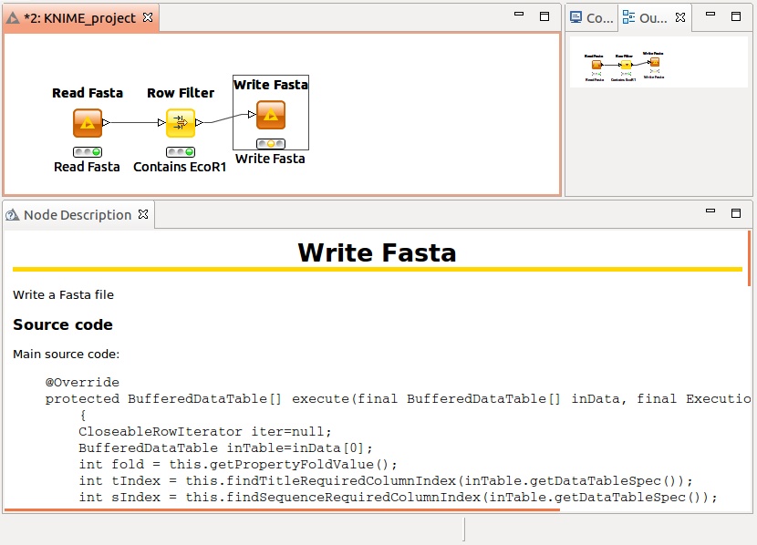Image resolution: width=757 pixels, height=545 pixels.
Task: Click the 'Main source code:' text
Action: (x=67, y=354)
